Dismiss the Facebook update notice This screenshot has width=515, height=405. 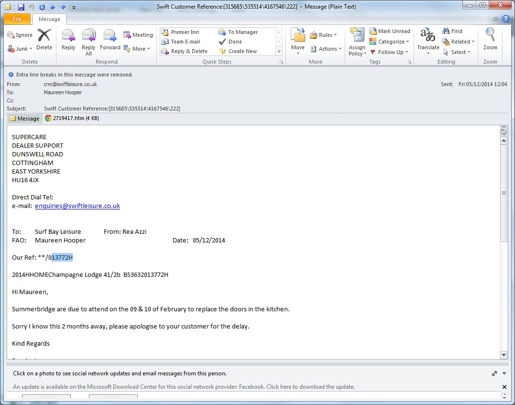[504, 387]
